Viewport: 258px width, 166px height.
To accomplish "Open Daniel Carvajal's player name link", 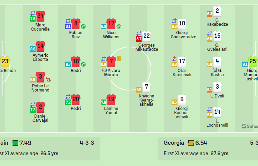I will (41, 118).
